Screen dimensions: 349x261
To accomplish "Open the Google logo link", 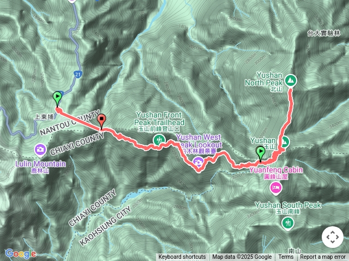I will click(x=20, y=253).
